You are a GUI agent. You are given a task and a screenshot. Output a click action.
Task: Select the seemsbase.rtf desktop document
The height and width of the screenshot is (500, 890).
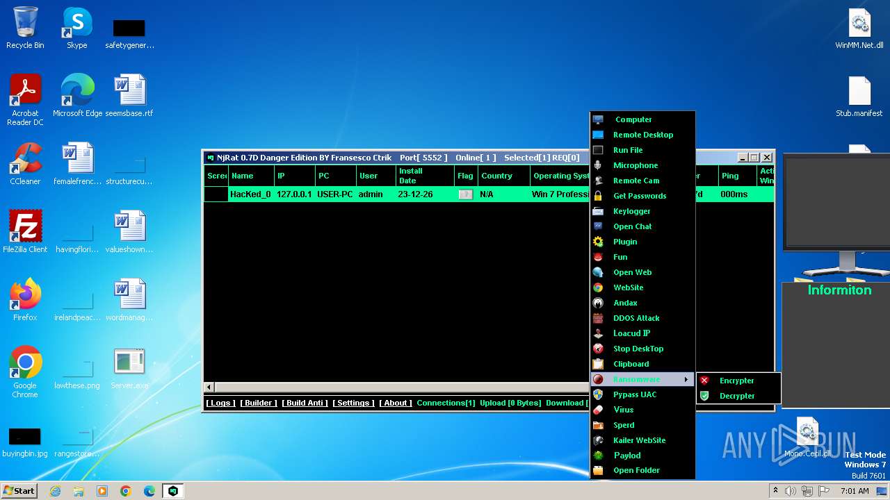(129, 97)
